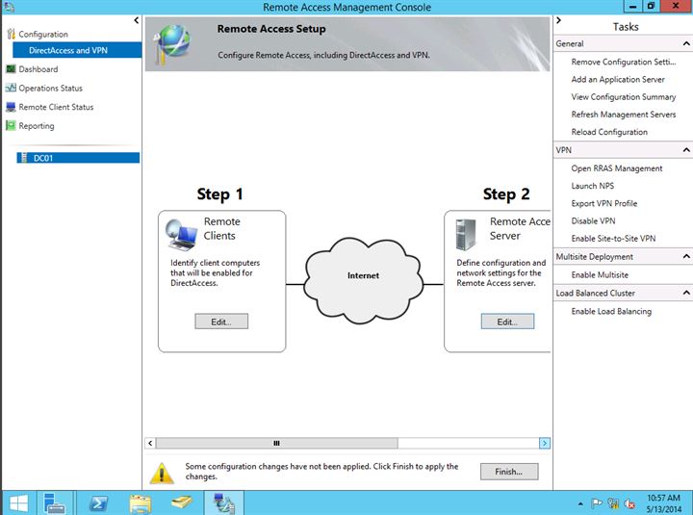Click Edit for Step 2 Remote Access Server
This screenshot has width=693, height=515.
click(507, 322)
